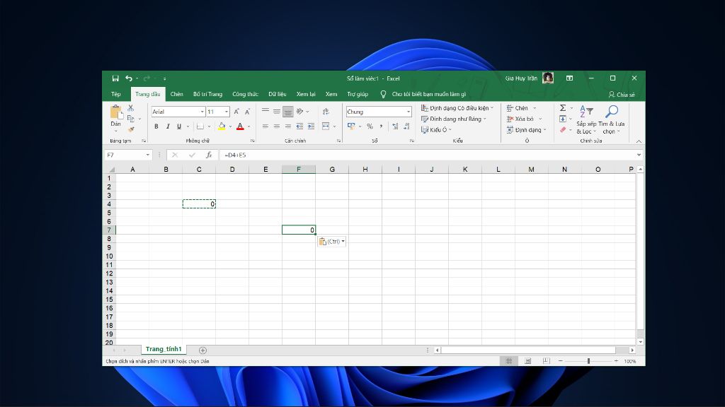Screen dimensions: 725x407
Task: Click the red font color button
Action: pyautogui.click(x=240, y=126)
